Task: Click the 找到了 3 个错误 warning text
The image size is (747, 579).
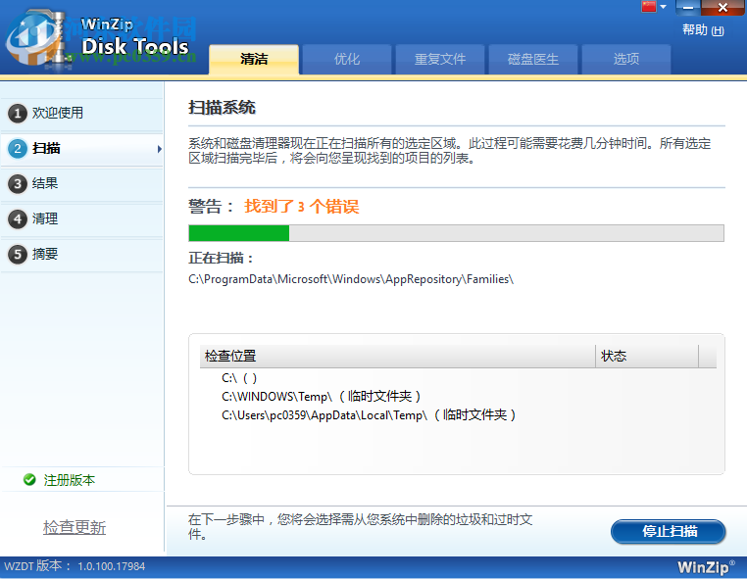Action: point(301,206)
